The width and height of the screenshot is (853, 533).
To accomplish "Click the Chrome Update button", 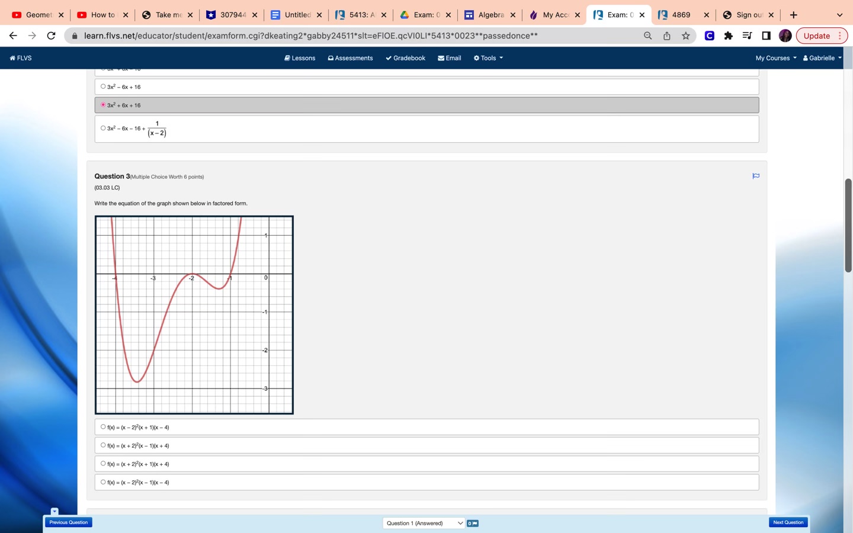I will (822, 36).
